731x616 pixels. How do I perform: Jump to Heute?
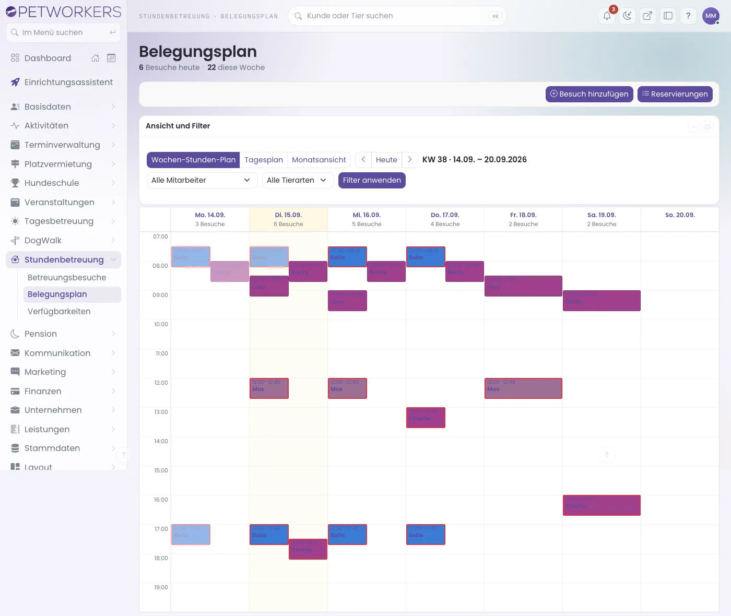[x=386, y=160]
